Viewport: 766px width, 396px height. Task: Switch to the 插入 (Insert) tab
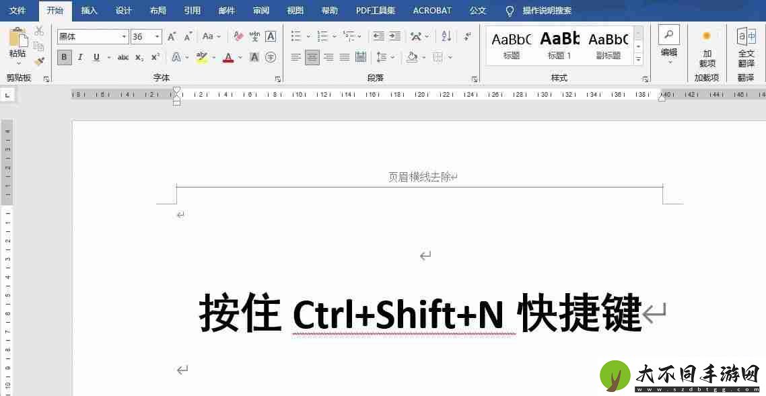[89, 11]
